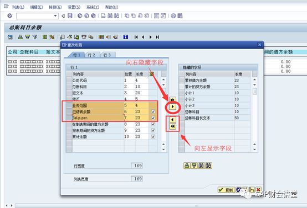Click the Row 1 table bottom scroll-down arrow
Image resolution: width=307 pixels, height=208 pixels.
(163, 150)
